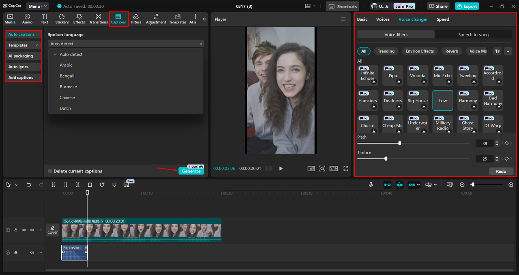Select the Split clip tool
The height and width of the screenshot is (275, 519).
(53, 184)
